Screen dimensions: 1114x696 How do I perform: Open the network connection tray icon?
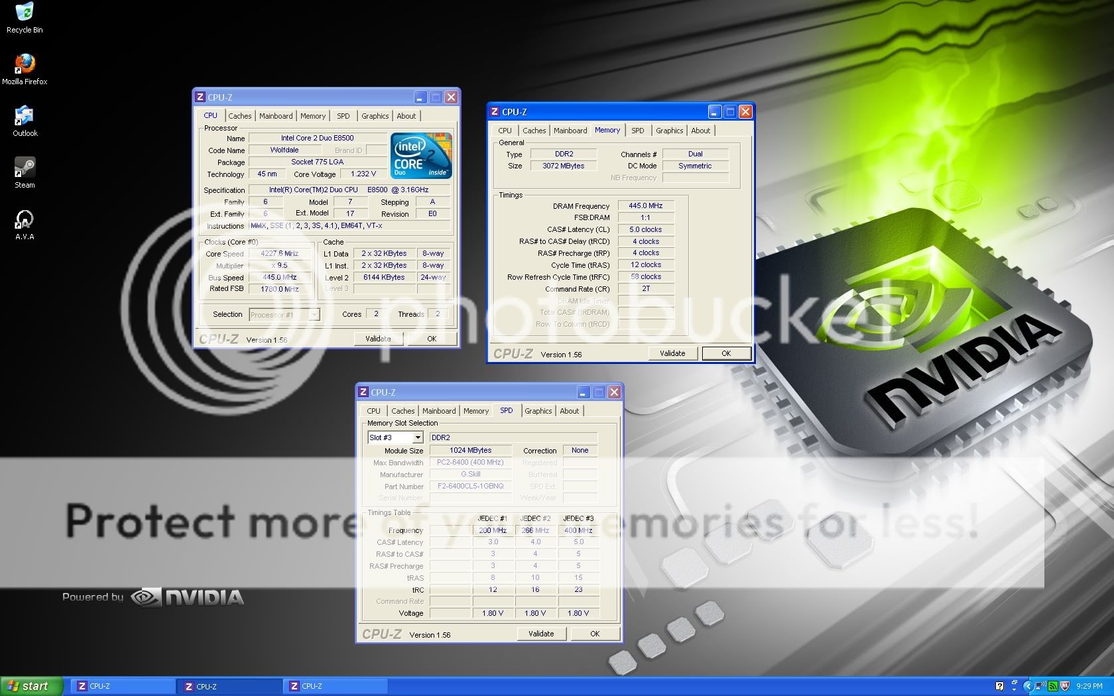click(1041, 686)
